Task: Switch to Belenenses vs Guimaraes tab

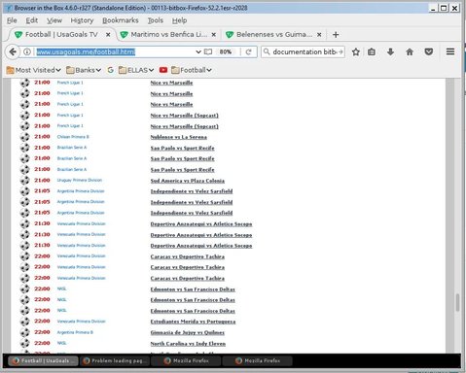Action: point(273,35)
